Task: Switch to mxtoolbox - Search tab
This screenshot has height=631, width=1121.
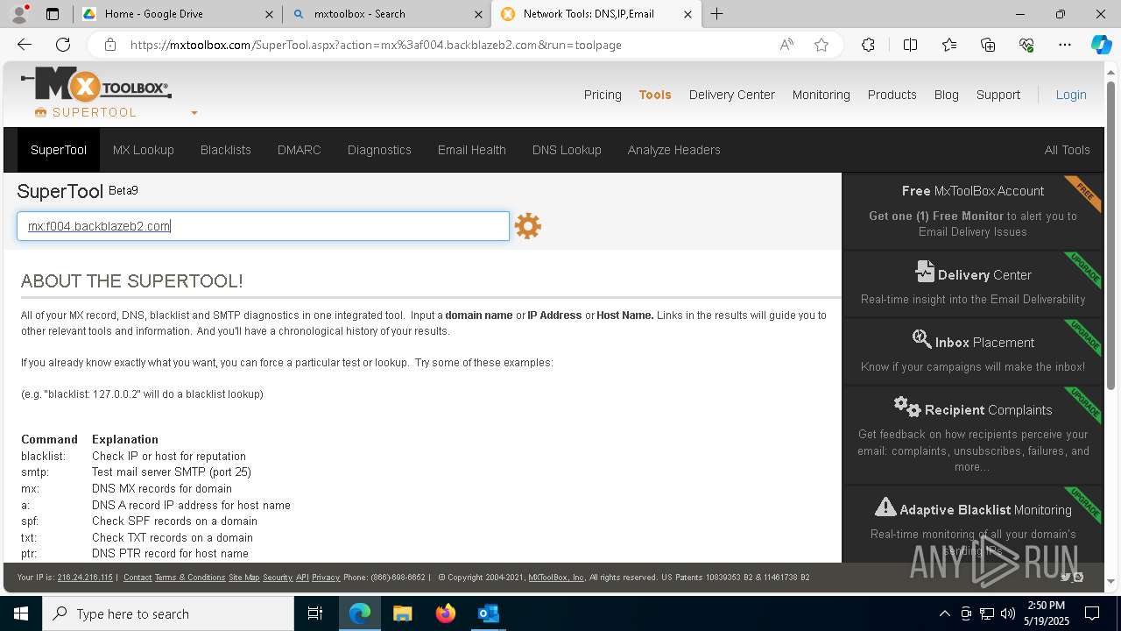Action: pyautogui.click(x=386, y=14)
